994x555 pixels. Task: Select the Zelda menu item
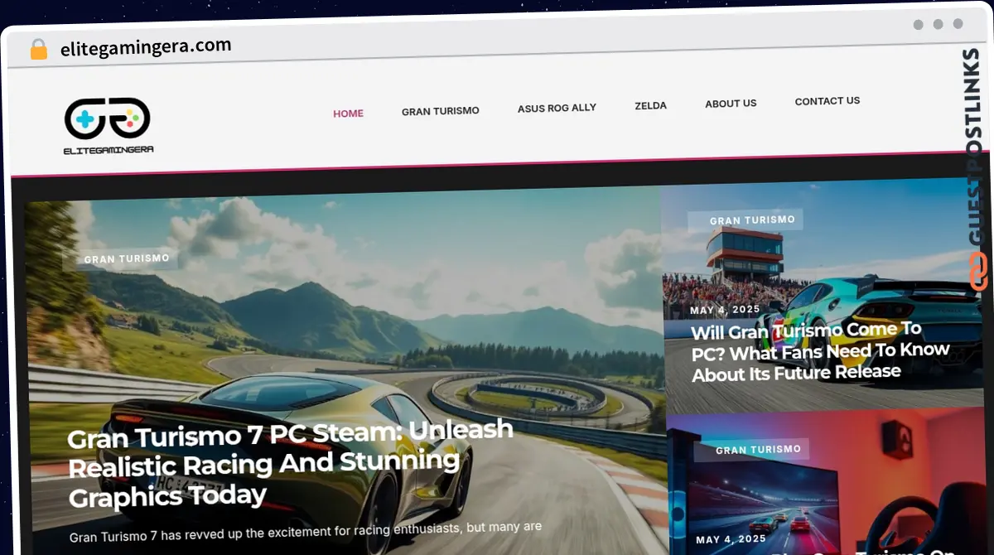650,105
